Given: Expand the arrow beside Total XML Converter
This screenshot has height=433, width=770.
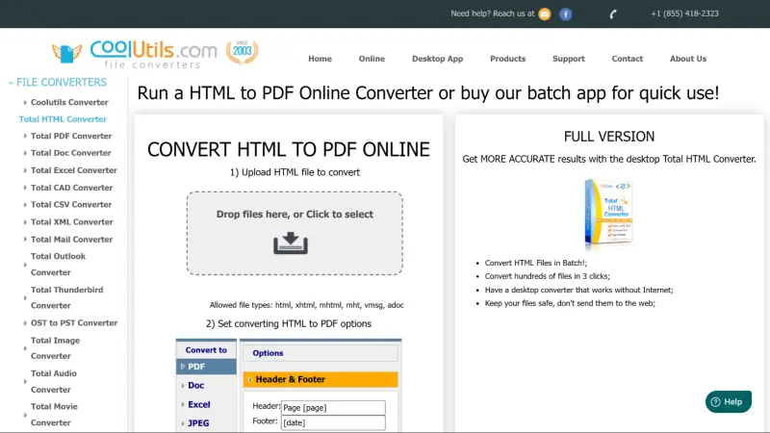Looking at the screenshot, I should pyautogui.click(x=25, y=222).
